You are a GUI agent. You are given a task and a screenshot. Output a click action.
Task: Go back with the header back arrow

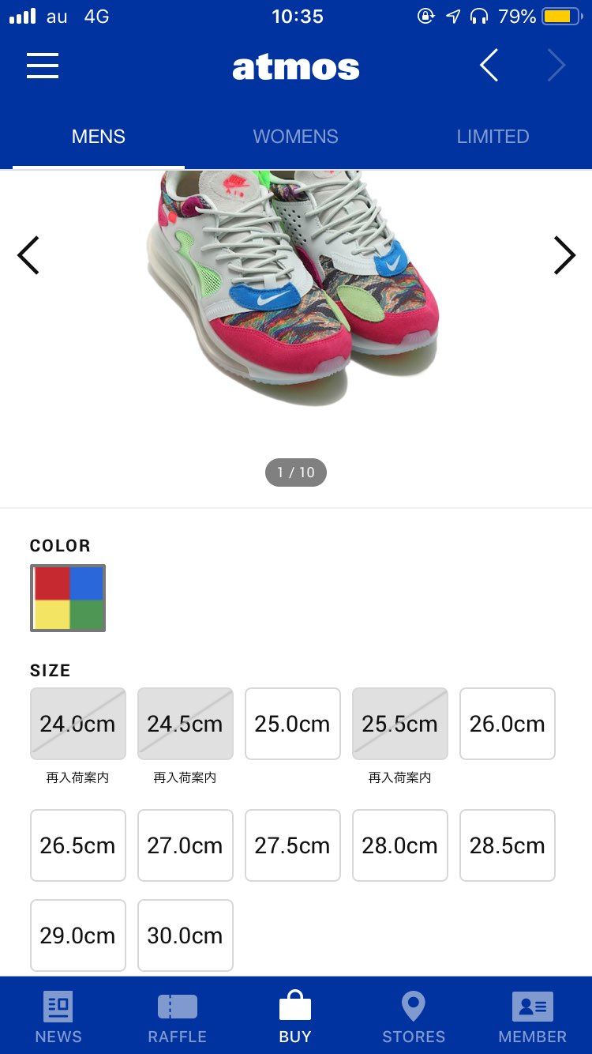point(489,66)
